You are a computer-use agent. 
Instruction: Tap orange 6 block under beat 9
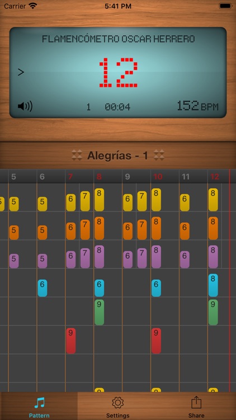(128, 231)
